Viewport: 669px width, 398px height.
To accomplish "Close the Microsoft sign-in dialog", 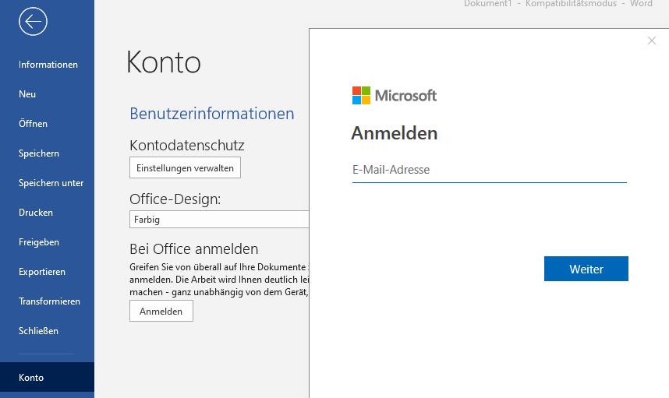I will pos(652,41).
